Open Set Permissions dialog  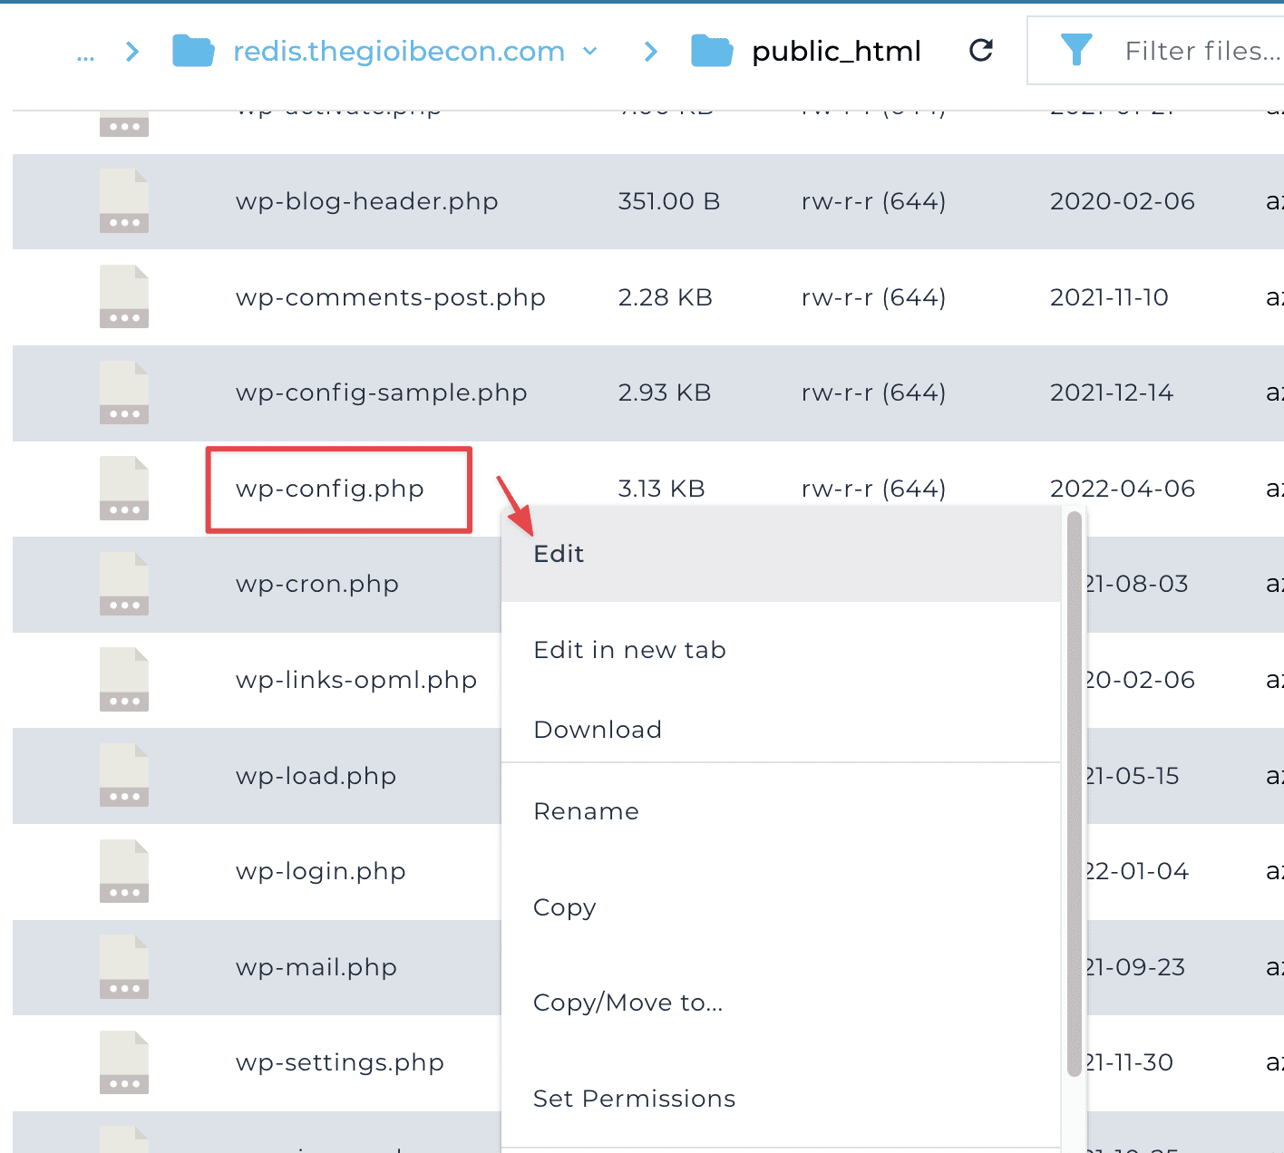[x=634, y=1098]
